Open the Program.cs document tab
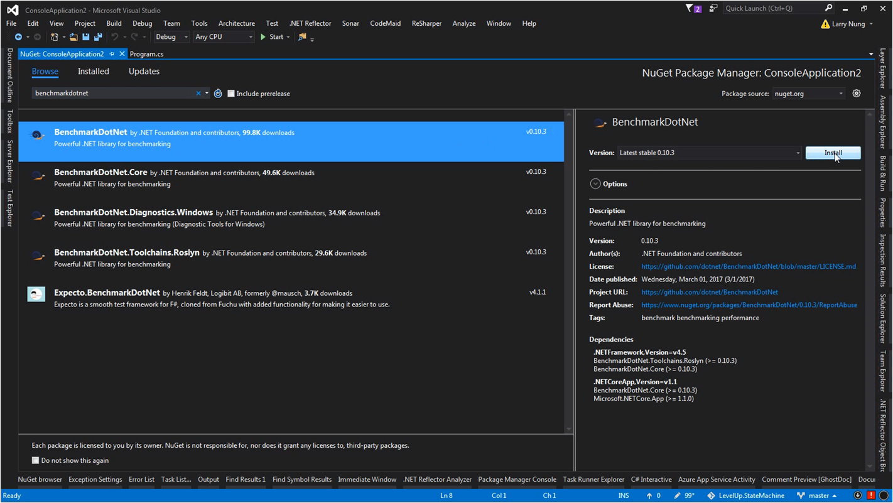This screenshot has width=893, height=503. click(x=146, y=54)
